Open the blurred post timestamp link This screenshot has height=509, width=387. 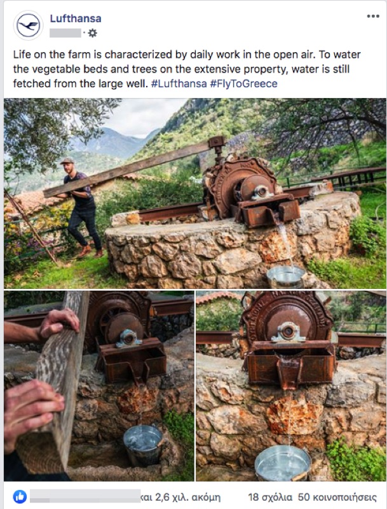pyautogui.click(x=65, y=33)
